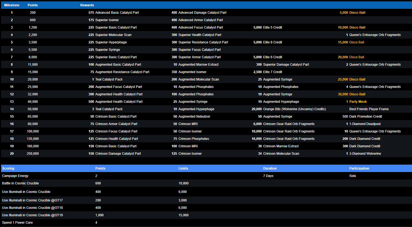This screenshot has height=227, width=412.
Task: Click the 10,000 Disco Ball reward
Action: [351, 27]
